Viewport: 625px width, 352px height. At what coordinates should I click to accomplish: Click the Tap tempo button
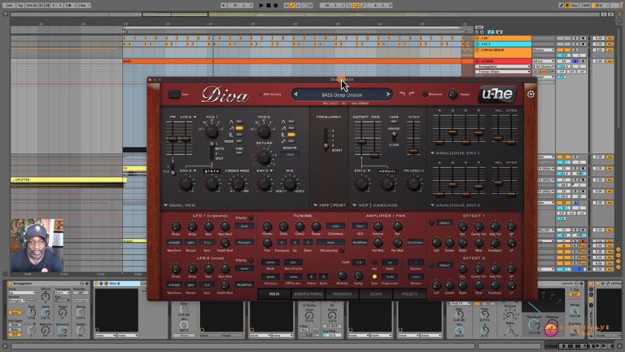pos(20,5)
